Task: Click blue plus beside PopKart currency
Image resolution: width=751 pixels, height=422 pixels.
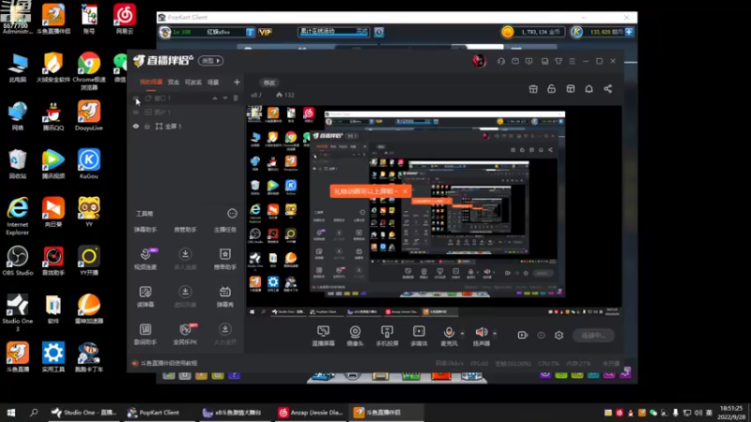Action: click(x=629, y=32)
